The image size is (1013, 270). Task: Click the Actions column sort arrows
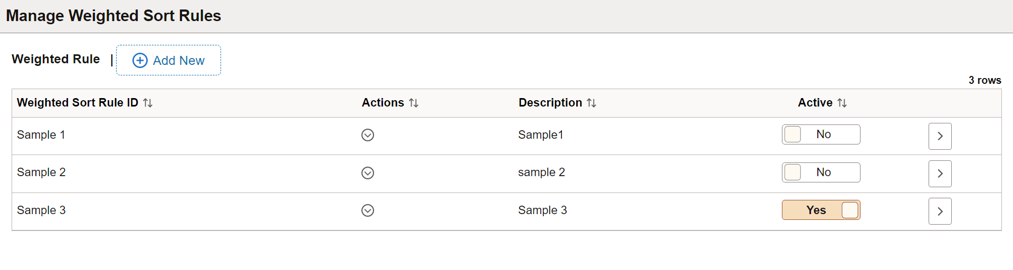click(414, 103)
